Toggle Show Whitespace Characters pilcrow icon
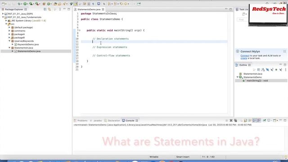 pos(93,4)
